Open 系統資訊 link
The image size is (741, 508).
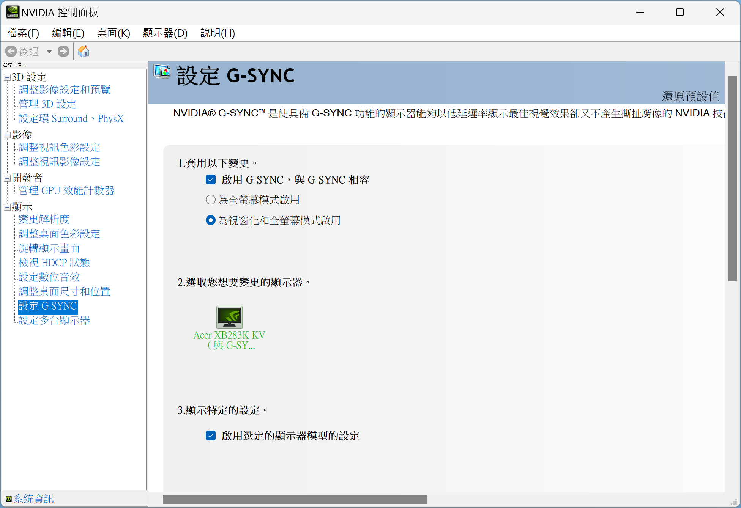coord(33,499)
